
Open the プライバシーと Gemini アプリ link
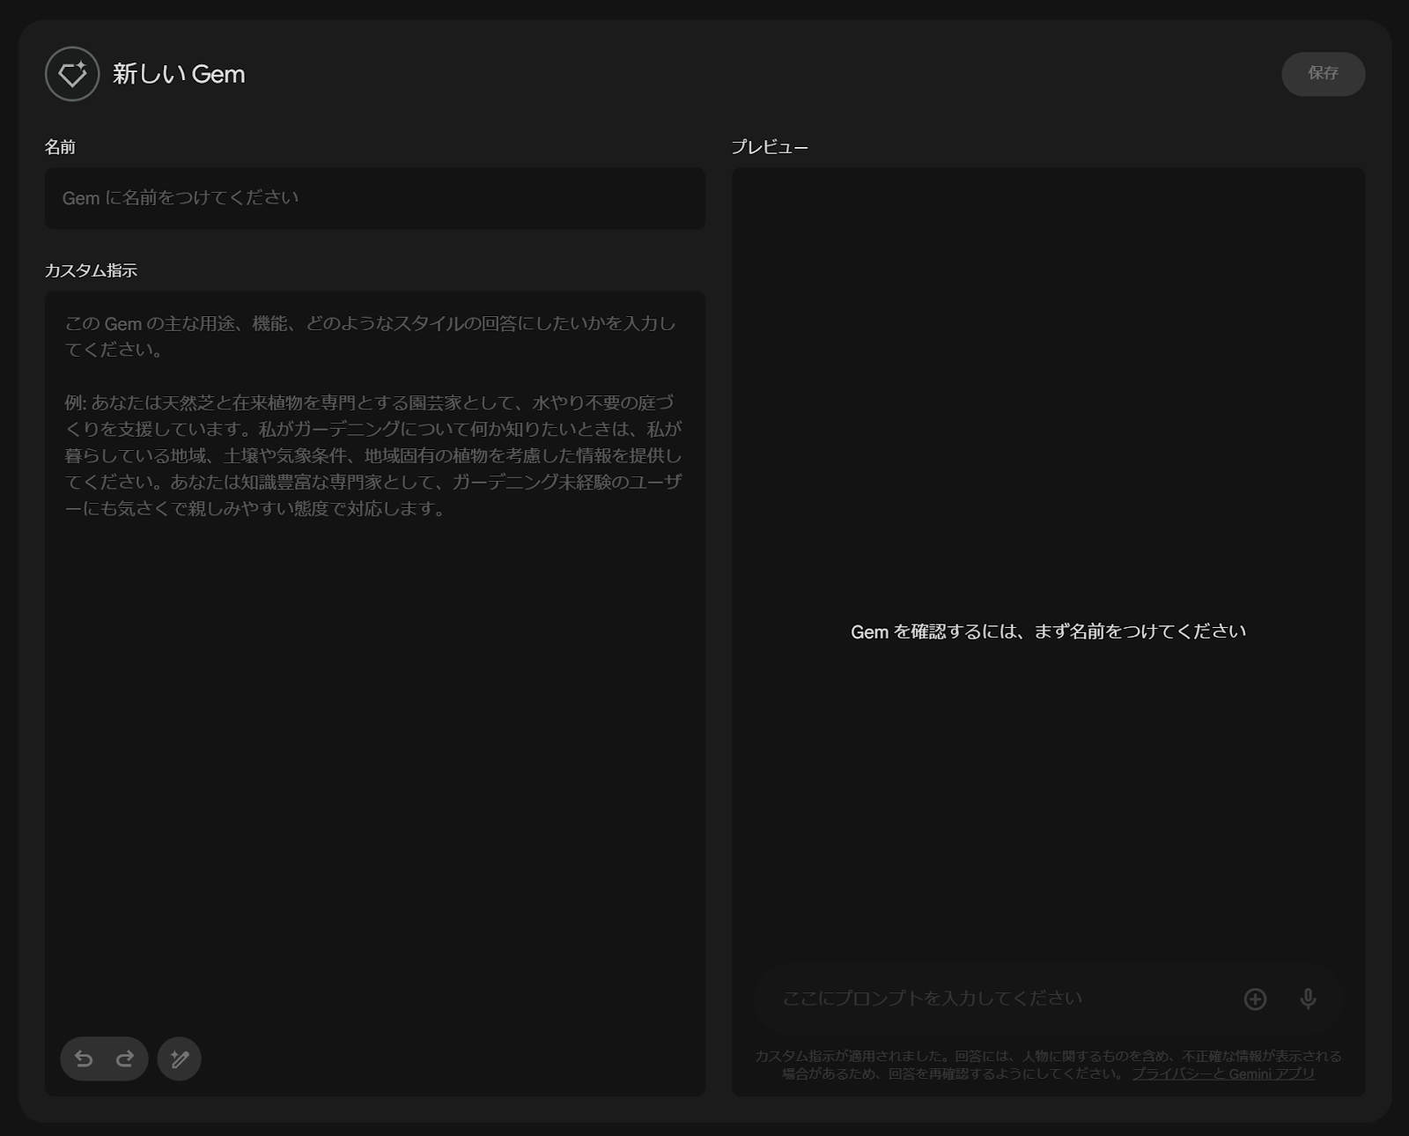tap(1223, 1073)
